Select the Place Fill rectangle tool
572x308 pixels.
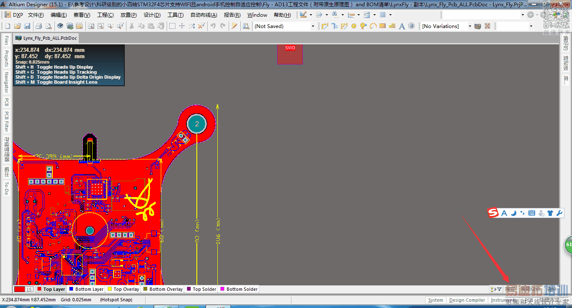pos(382,26)
